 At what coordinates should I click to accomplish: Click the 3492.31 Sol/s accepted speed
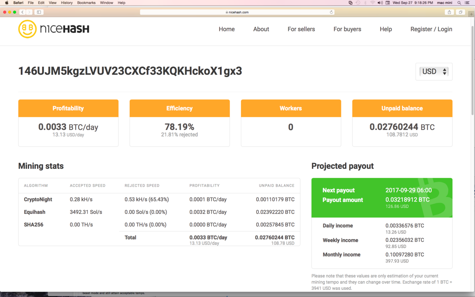[86, 212]
